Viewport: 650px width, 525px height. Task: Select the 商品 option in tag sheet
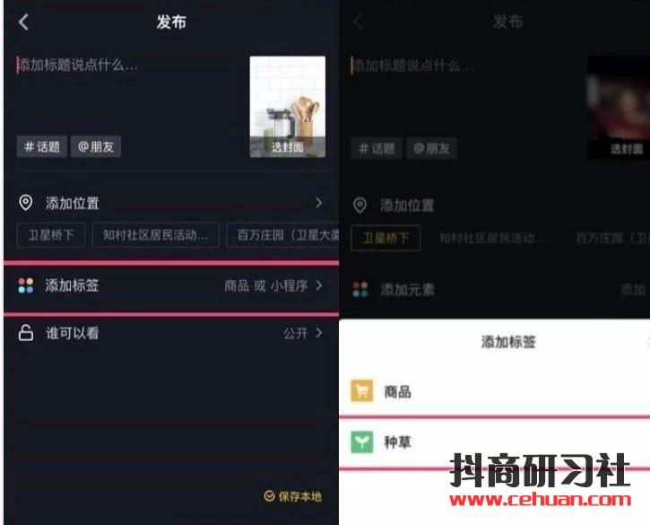point(494,391)
